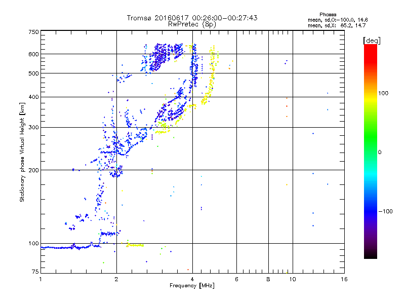Click the 'Frequency [MHz]' axis label
Viewport: 405px width, 304px height.
pyautogui.click(x=192, y=286)
